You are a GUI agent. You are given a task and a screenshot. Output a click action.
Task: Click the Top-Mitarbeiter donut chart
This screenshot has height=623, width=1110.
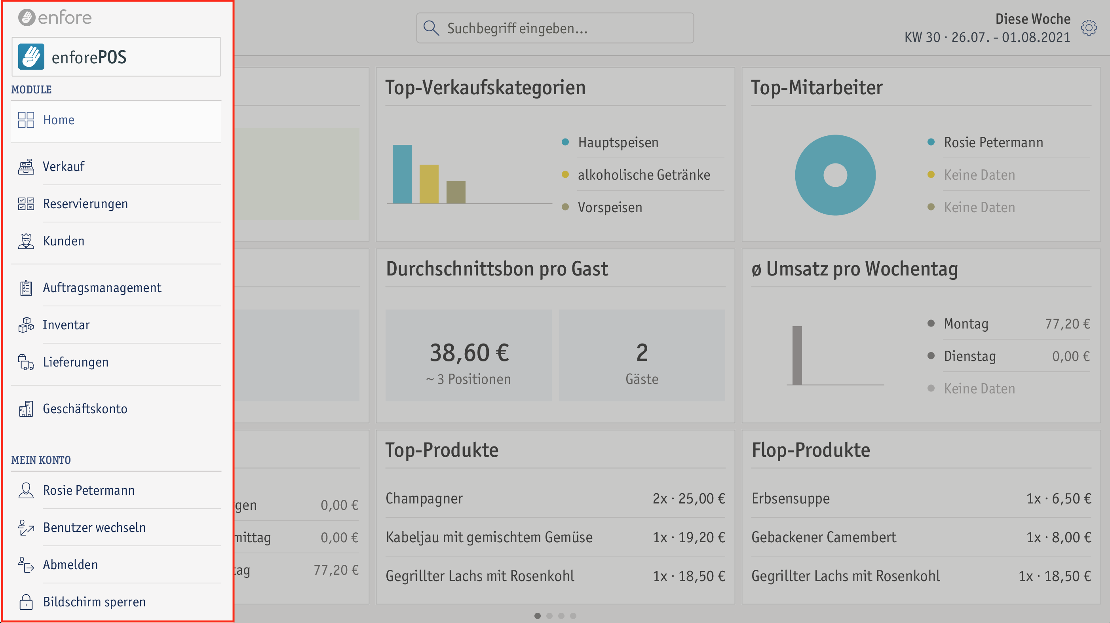tap(835, 175)
